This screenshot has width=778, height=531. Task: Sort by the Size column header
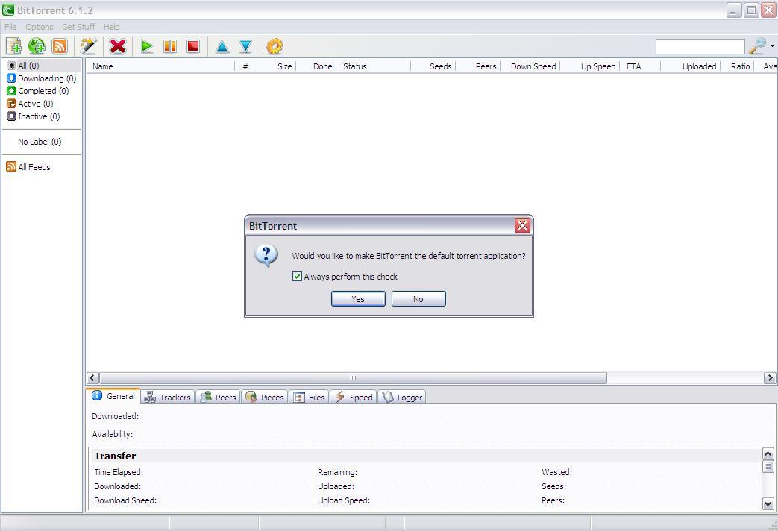[274, 66]
